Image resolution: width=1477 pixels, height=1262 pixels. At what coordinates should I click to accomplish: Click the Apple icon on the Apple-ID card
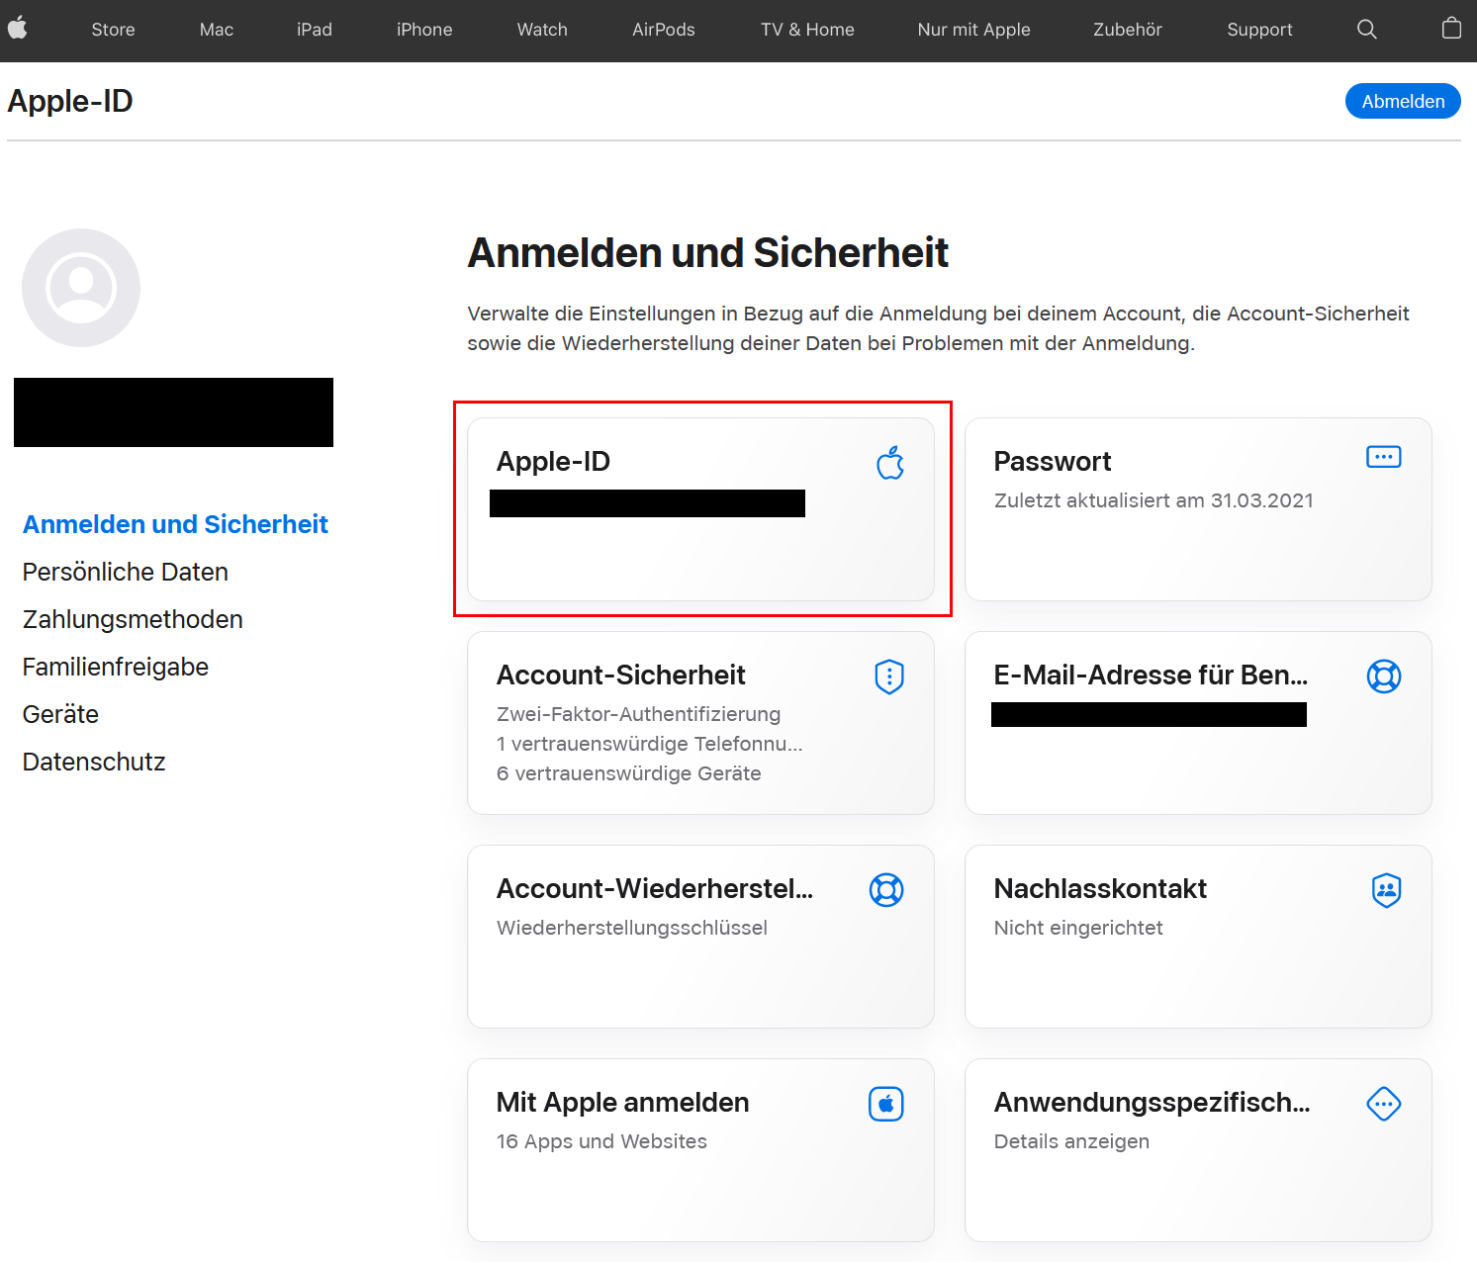coord(889,463)
